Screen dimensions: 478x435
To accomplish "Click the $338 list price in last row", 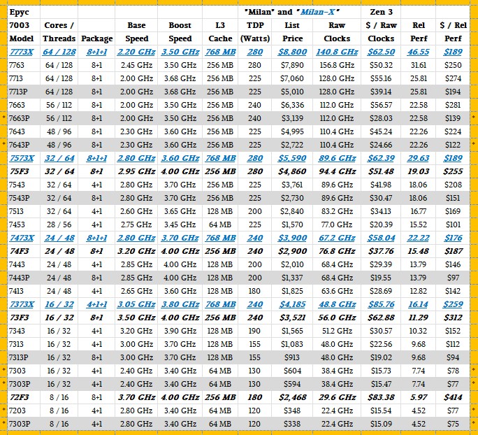I will pos(292,424).
